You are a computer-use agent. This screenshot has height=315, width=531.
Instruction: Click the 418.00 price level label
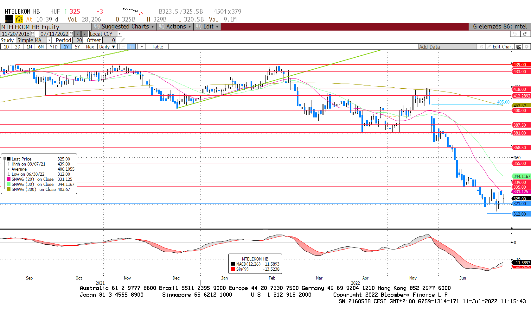pos(521,89)
